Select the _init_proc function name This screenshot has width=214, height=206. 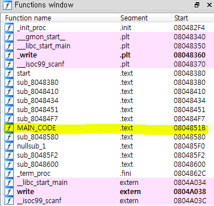pos(31,28)
